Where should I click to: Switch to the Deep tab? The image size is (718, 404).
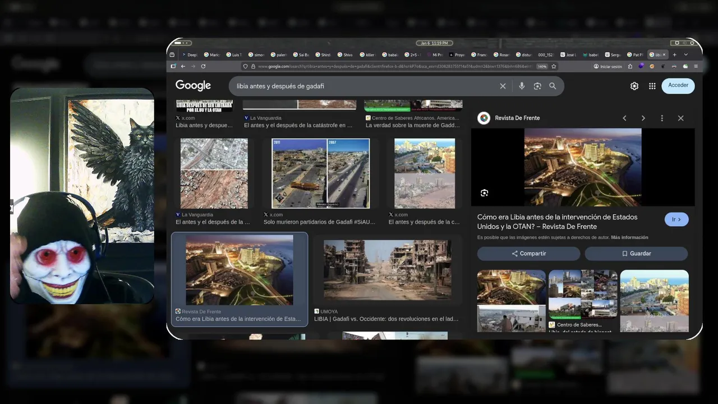point(190,54)
